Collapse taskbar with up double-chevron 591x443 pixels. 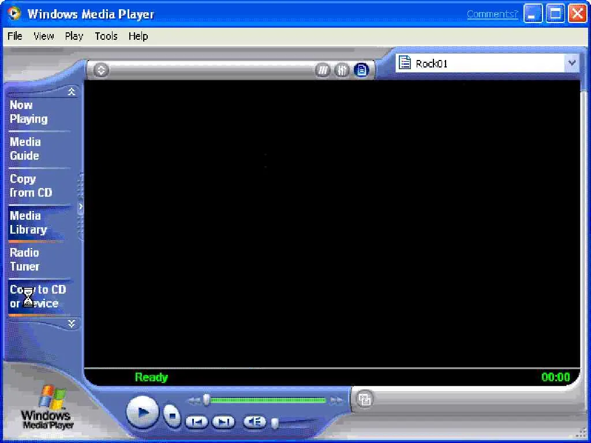click(x=71, y=92)
